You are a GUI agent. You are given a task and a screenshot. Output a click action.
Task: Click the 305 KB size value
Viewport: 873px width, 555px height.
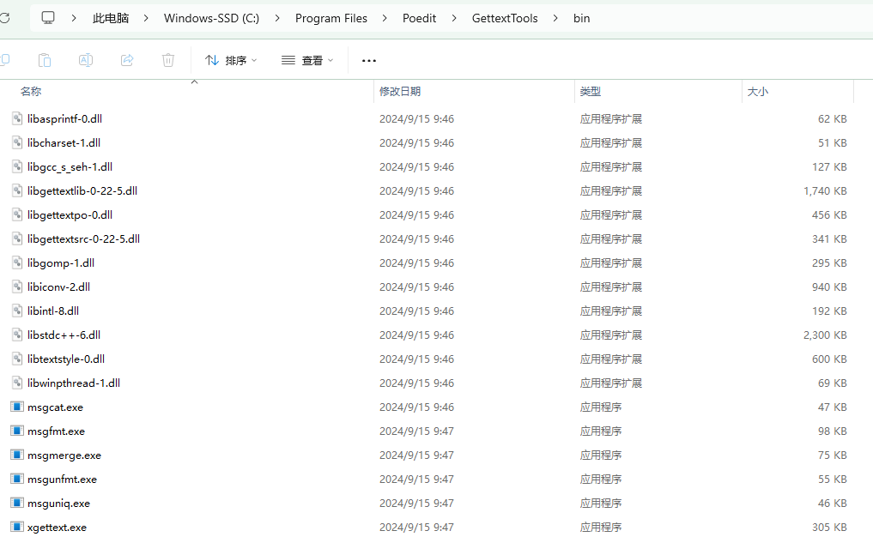(x=829, y=528)
